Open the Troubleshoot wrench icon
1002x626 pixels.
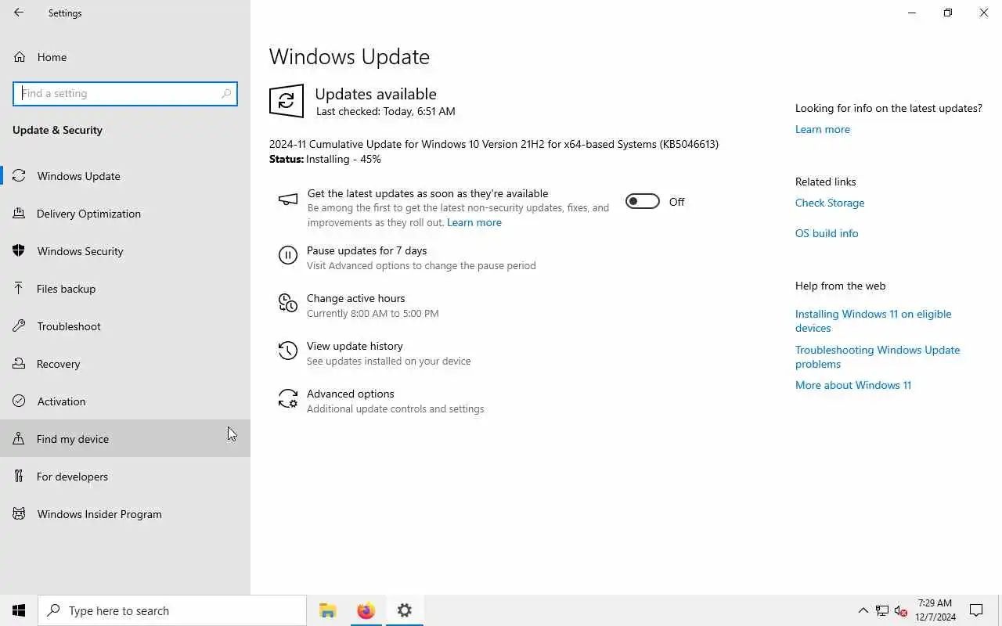20,326
